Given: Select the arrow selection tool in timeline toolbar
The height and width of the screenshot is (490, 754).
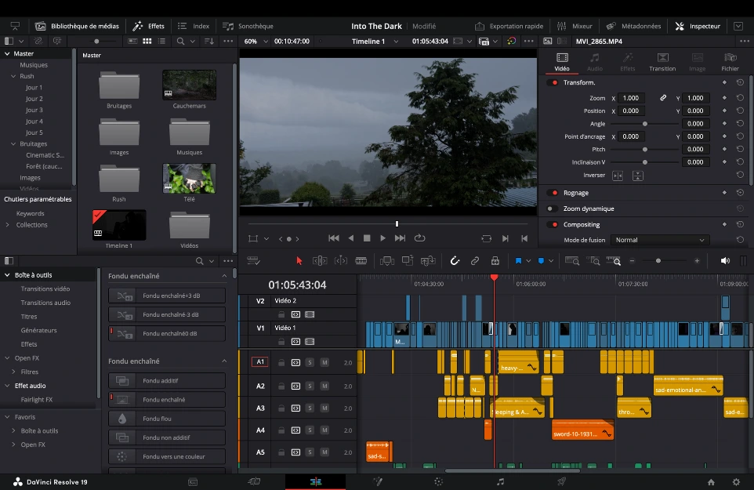Looking at the screenshot, I should [x=299, y=260].
